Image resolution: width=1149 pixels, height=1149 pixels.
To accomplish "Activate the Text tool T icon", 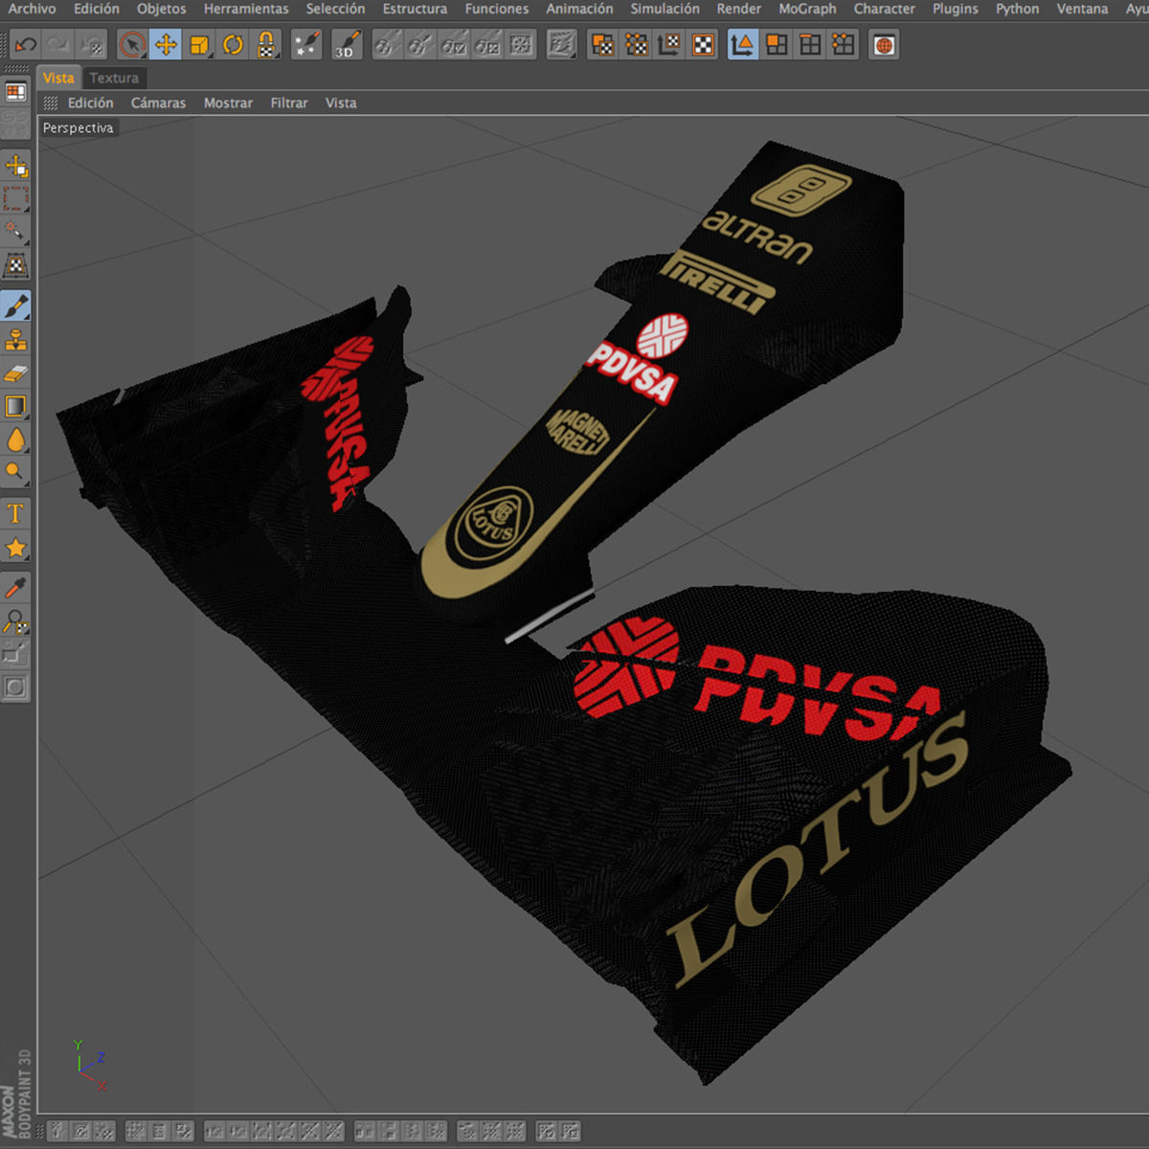I will pos(16,514).
